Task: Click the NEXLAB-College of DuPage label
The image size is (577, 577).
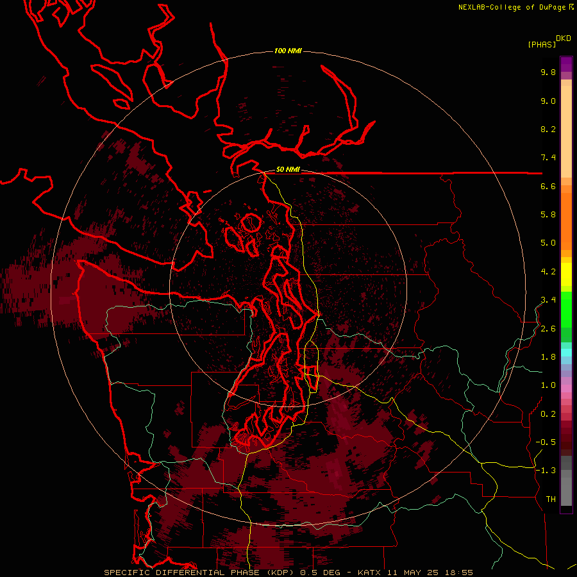Action: point(512,7)
